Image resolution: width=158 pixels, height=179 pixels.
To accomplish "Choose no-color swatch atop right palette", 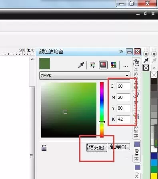I will click(x=154, y=75).
